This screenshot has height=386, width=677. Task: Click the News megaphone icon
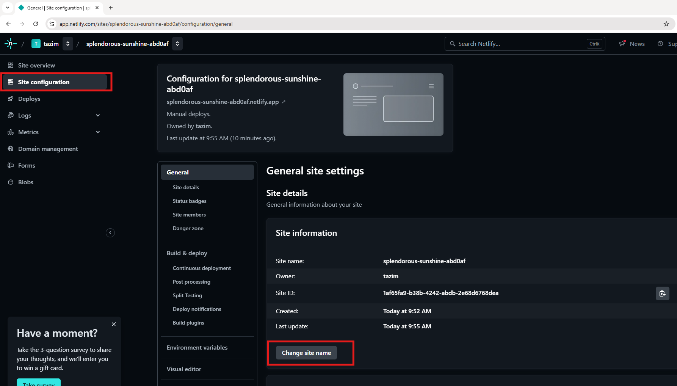[x=622, y=44]
